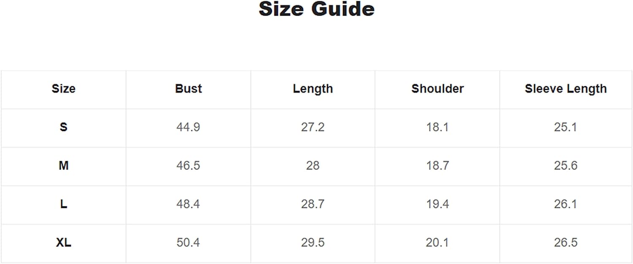This screenshot has height=264, width=633.
Task: Click the bust value 48.4
Action: click(188, 204)
